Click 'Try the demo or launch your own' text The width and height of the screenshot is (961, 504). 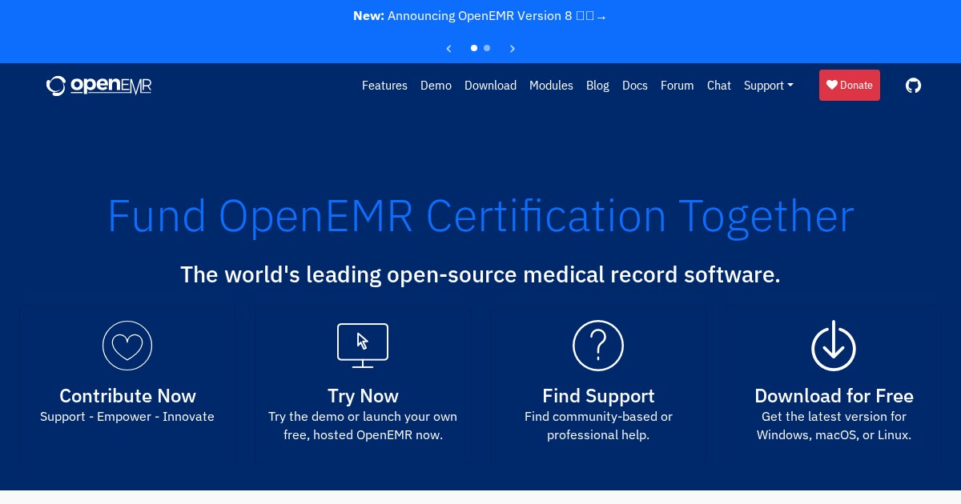point(363,417)
